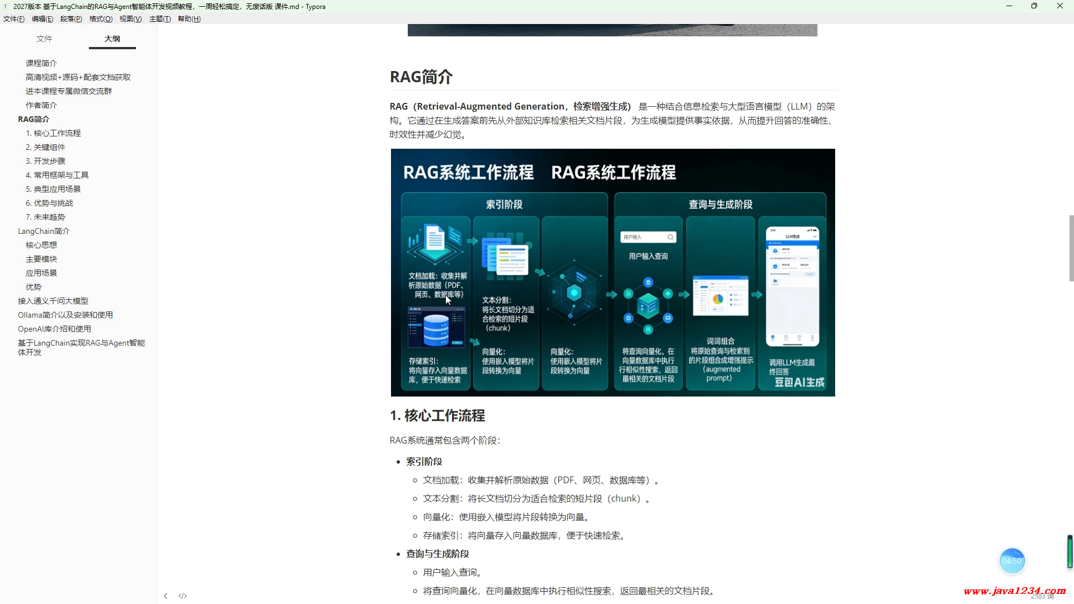Jump to RAG简介 in outline
The width and height of the screenshot is (1074, 604).
(x=34, y=119)
